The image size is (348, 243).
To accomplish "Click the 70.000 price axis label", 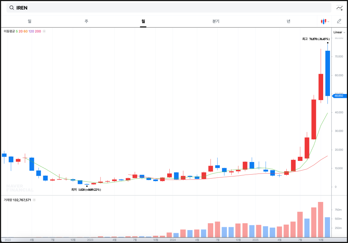I will coord(339,57).
